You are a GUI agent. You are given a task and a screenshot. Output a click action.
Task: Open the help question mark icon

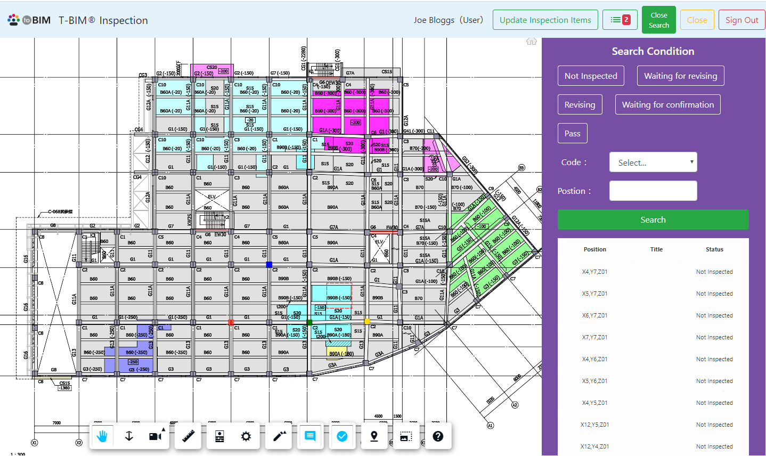point(438,436)
